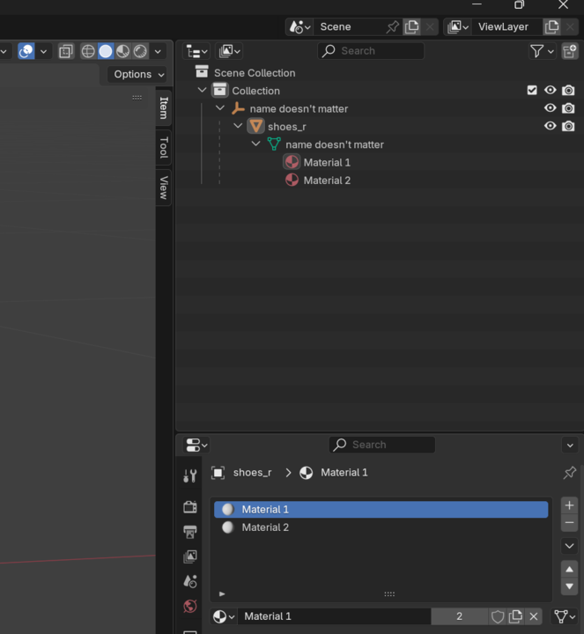The image size is (584, 634).
Task: Toggle the viewport overlays button
Action: tap(26, 51)
